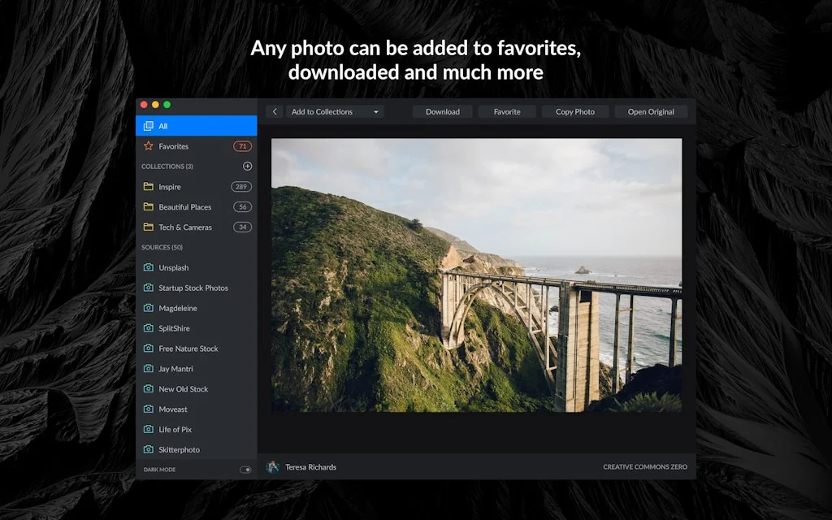
Task: Download the current photo
Action: pyautogui.click(x=442, y=111)
